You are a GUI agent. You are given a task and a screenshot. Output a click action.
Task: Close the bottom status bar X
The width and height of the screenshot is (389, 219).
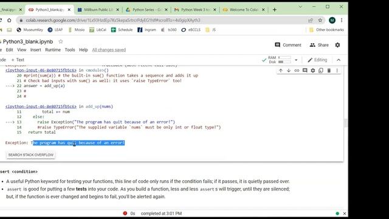345,214
